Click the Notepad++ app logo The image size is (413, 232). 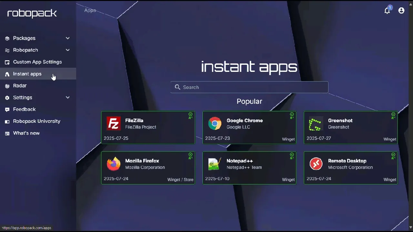(215, 164)
